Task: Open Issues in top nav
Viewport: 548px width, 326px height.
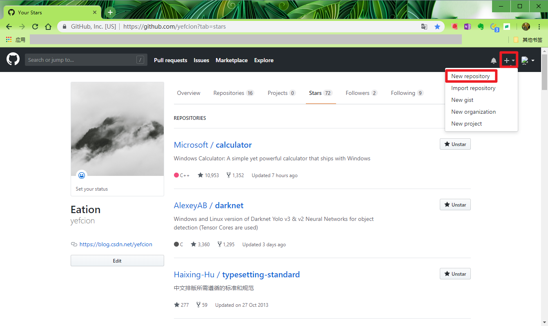Action: [x=201, y=60]
